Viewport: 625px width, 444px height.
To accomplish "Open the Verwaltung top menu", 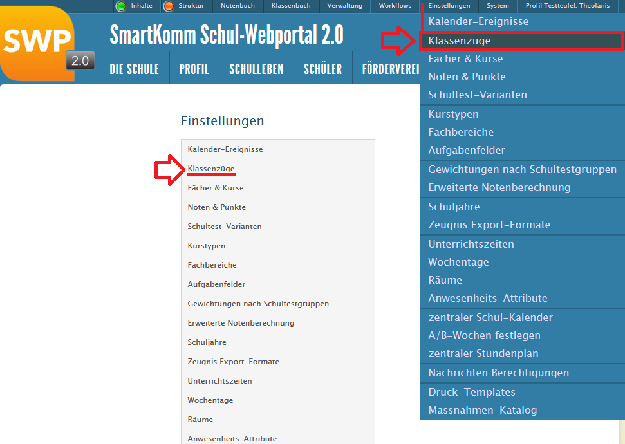I will tap(344, 6).
